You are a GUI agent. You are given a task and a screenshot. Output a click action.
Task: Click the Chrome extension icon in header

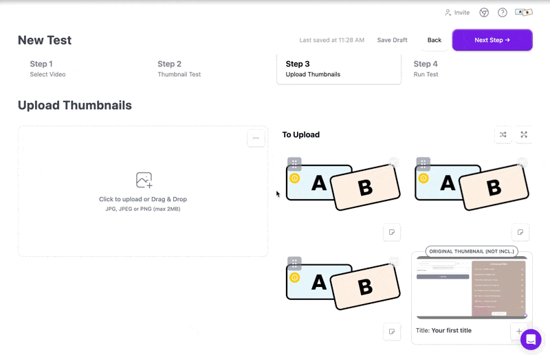[484, 12]
